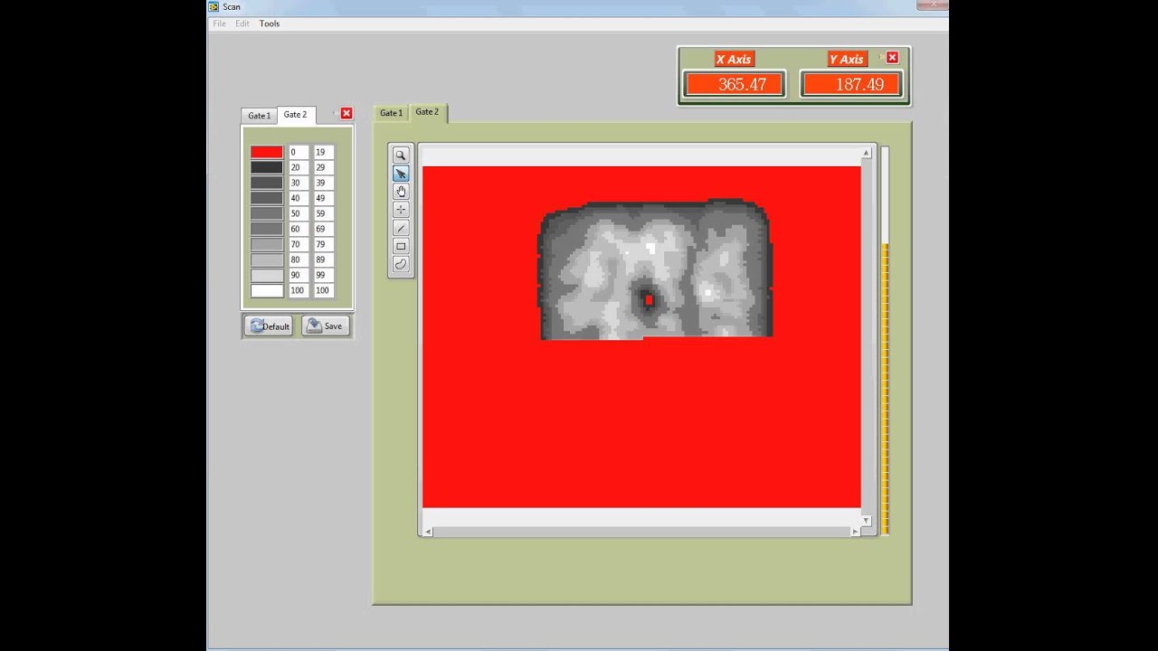The image size is (1158, 651).
Task: Pick the gray swatch for range 50-59
Action: tap(267, 213)
